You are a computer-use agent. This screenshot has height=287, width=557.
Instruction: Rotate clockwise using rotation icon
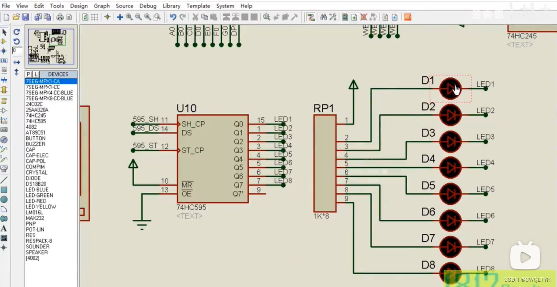click(17, 32)
